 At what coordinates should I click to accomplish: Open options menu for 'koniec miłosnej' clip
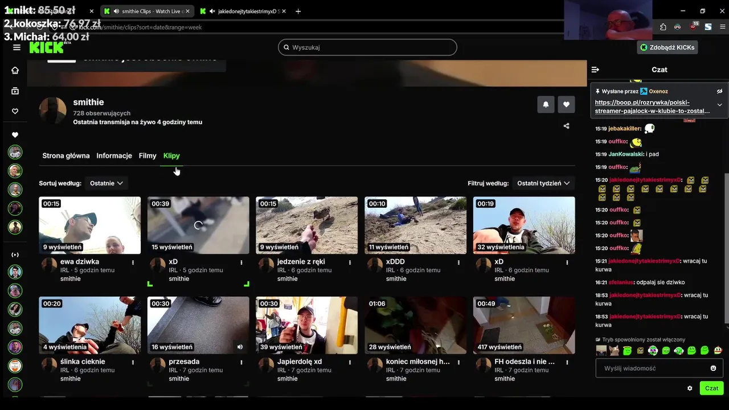[x=458, y=362]
